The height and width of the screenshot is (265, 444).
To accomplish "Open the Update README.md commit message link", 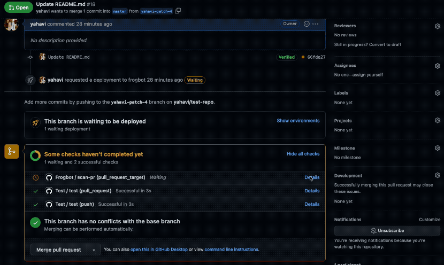I will point(69,57).
